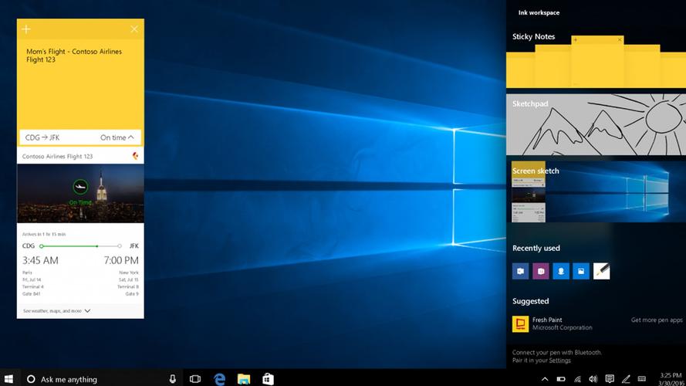Open the Sketchpad tile

pos(595,124)
